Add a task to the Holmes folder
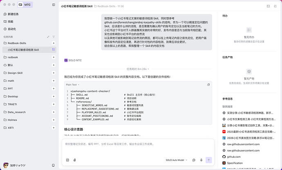 pos(54,120)
